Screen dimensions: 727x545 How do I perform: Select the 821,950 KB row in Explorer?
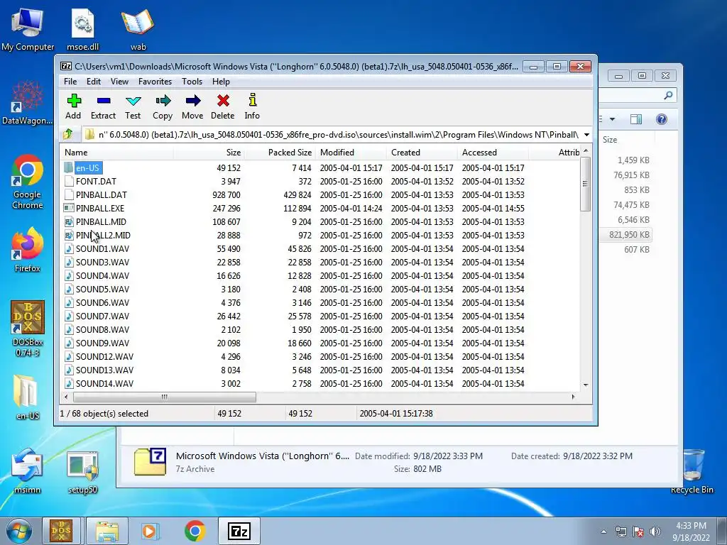point(625,234)
